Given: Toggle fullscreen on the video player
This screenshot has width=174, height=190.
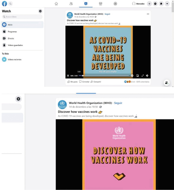Looking at the screenshot, I should [143, 76].
